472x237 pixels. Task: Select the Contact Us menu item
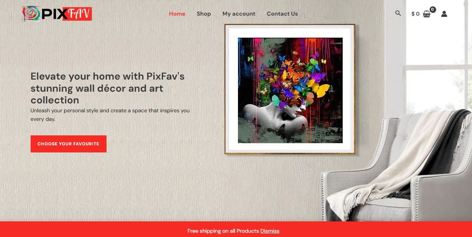(282, 14)
